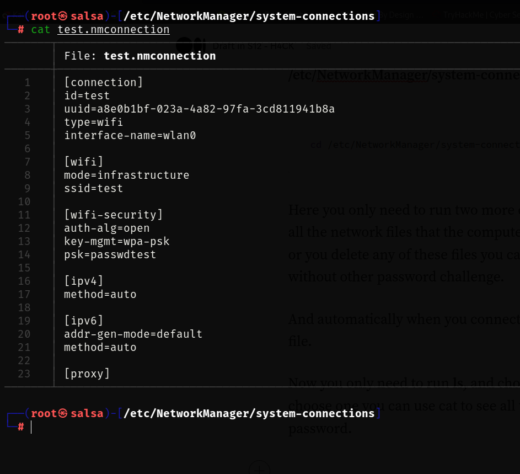Click line number 1 in the gutter
The height and width of the screenshot is (474, 520).
coord(27,82)
